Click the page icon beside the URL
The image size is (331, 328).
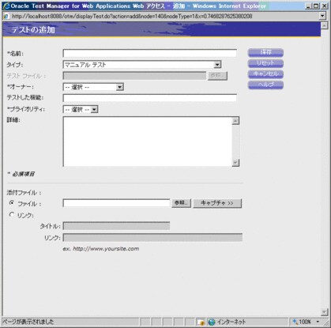(6, 17)
